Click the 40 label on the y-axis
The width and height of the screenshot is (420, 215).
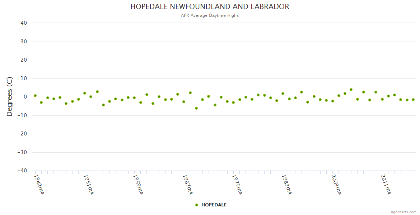(x=24, y=23)
